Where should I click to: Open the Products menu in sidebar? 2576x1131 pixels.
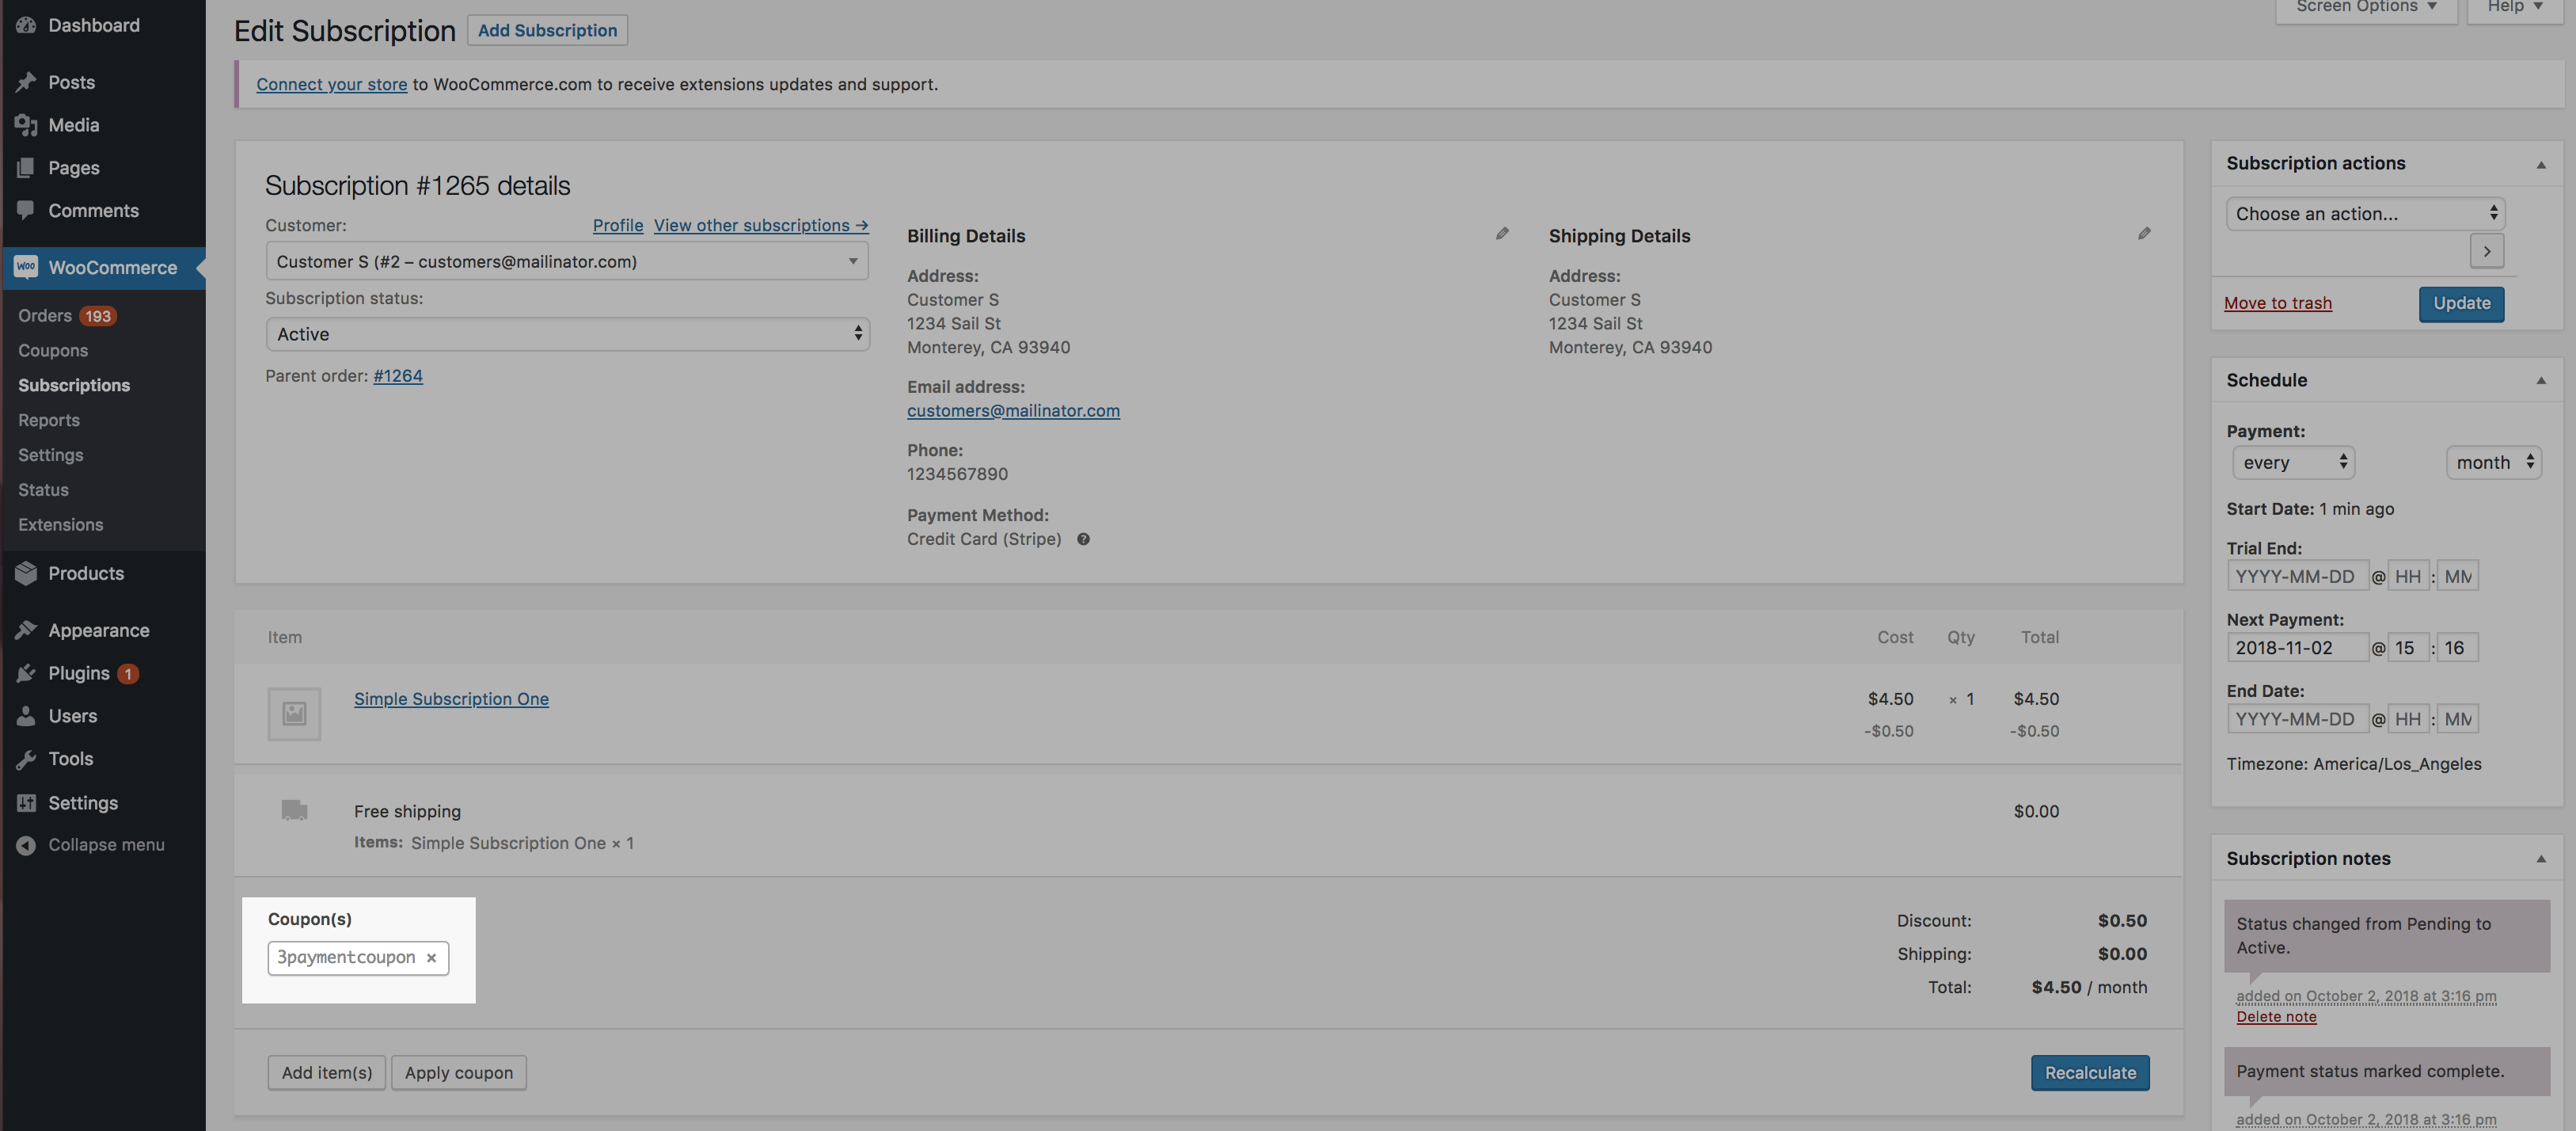(86, 573)
